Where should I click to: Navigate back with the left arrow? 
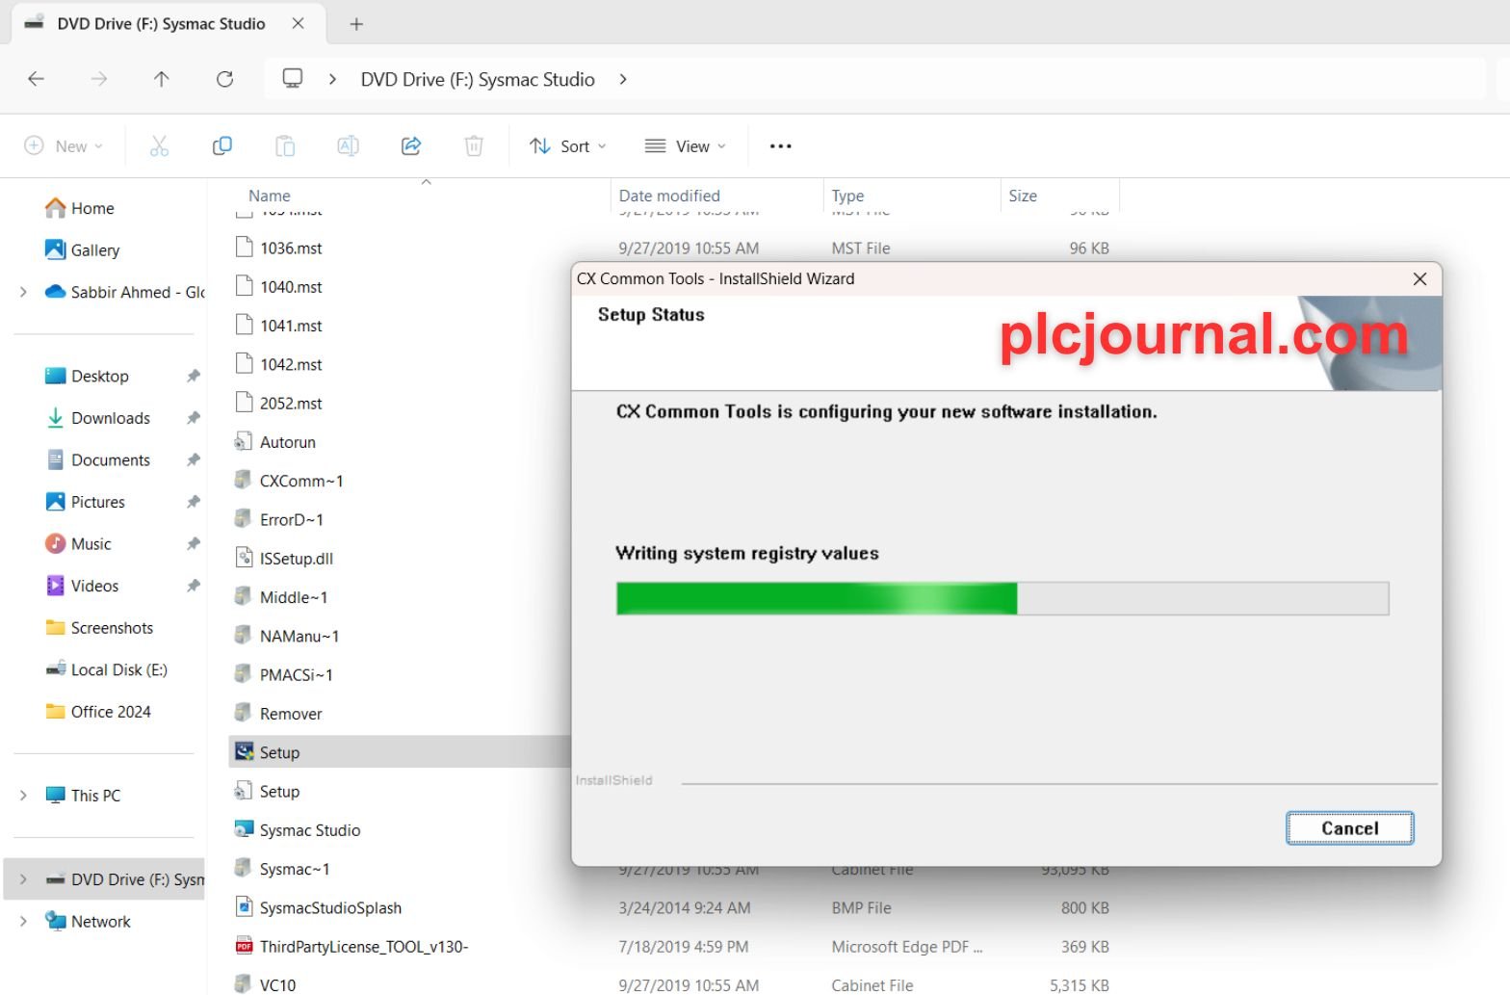[37, 79]
